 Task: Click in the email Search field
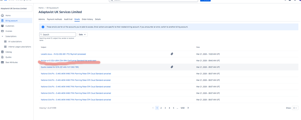(x=58, y=34)
